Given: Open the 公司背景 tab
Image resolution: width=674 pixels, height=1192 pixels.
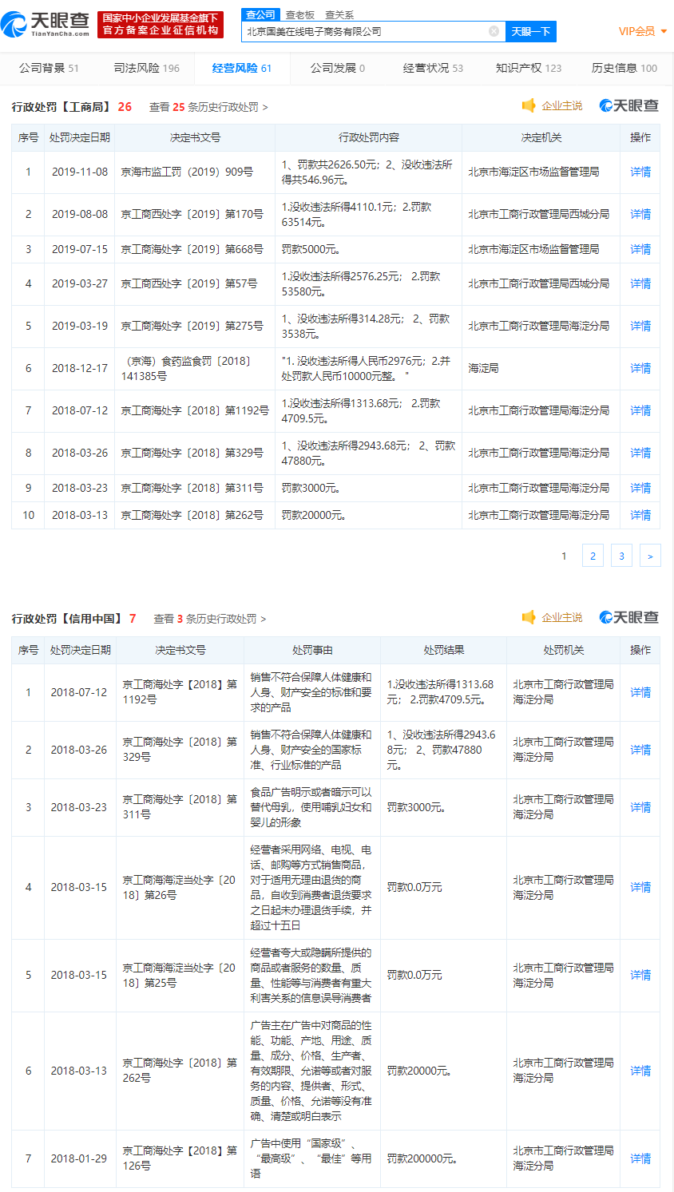Looking at the screenshot, I should [49, 68].
